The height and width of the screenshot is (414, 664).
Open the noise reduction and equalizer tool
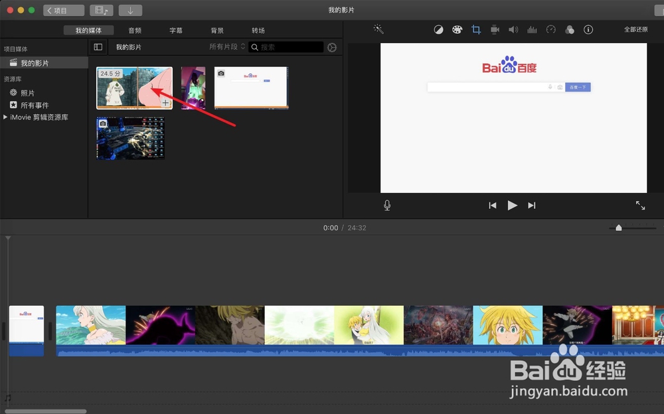pos(532,30)
